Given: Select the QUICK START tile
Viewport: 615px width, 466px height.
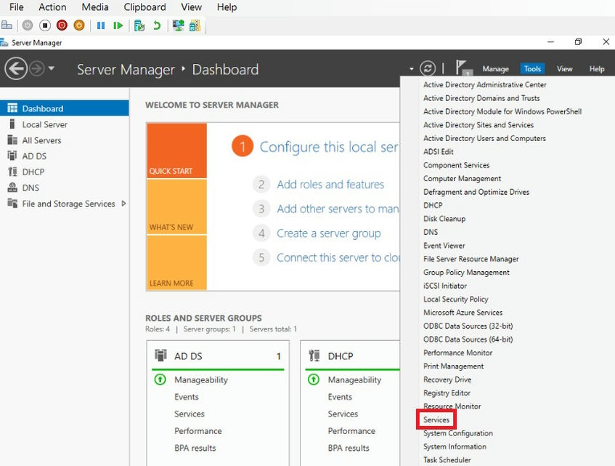Looking at the screenshot, I should click(176, 150).
